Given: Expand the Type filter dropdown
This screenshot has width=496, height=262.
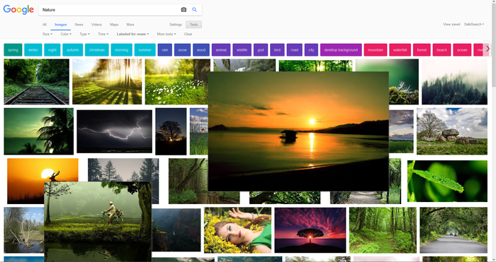Looking at the screenshot, I should pyautogui.click(x=84, y=34).
